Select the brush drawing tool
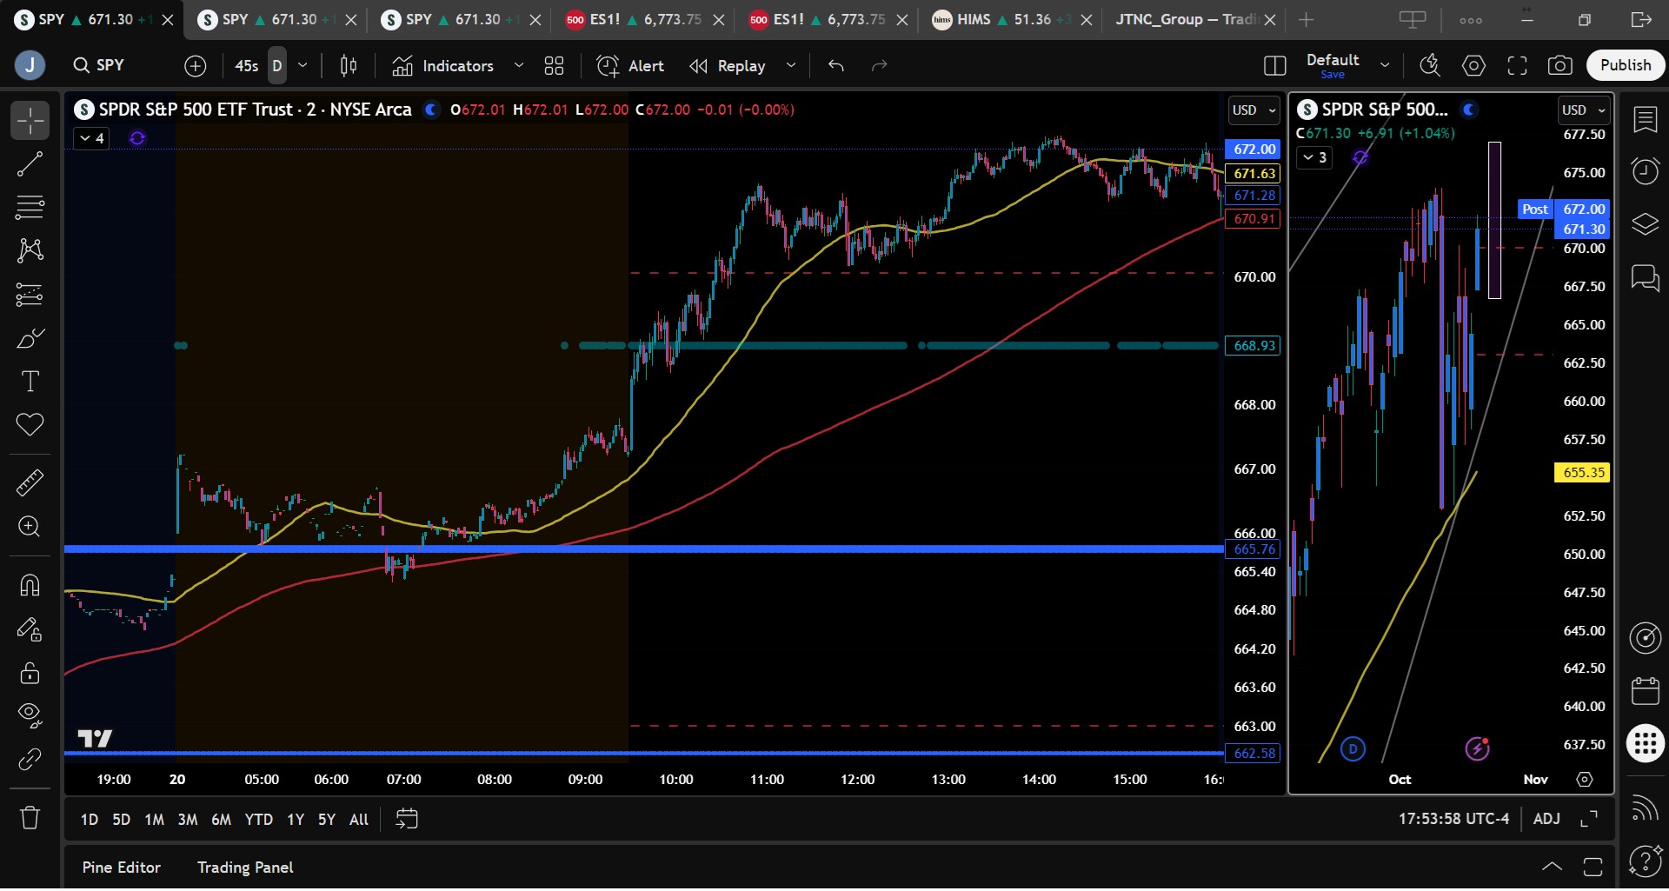 coord(30,338)
